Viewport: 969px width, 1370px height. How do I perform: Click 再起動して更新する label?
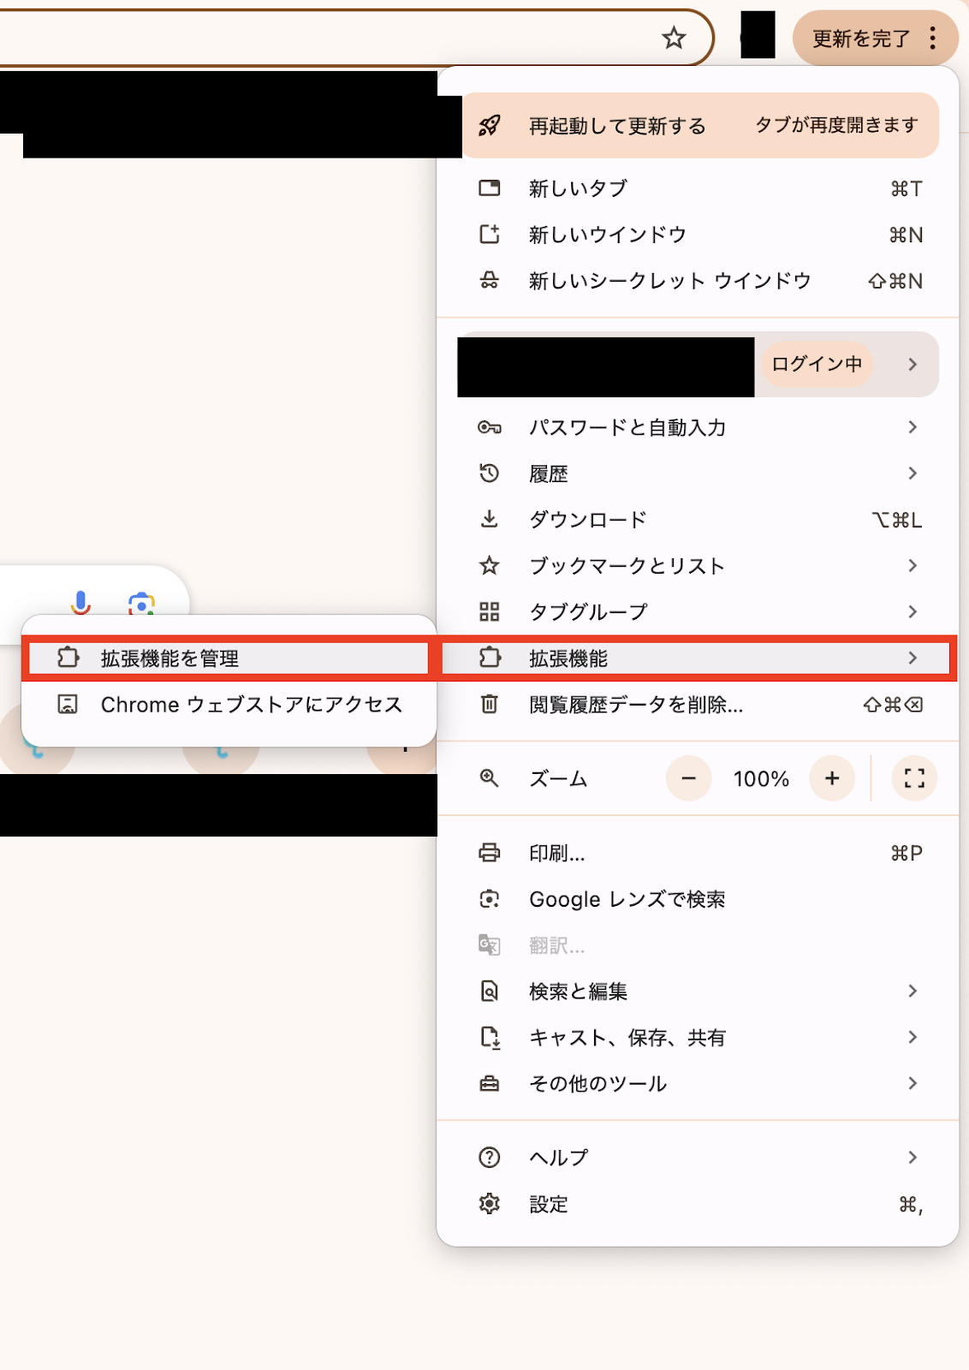pyautogui.click(x=617, y=126)
